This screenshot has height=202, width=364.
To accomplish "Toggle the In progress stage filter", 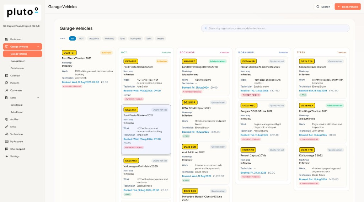I will 135,38.
